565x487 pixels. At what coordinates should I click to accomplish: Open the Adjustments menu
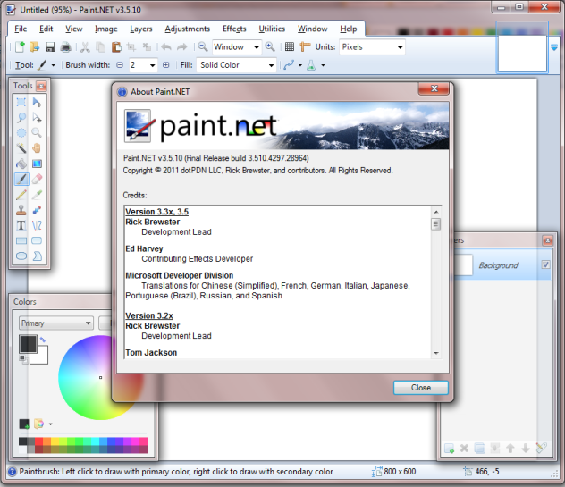coord(188,29)
